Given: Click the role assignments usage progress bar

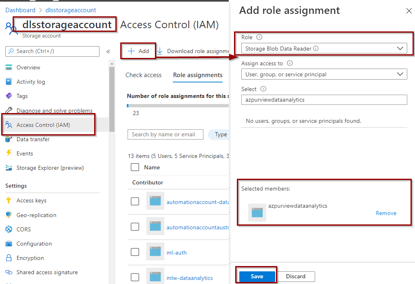Looking at the screenshot, I should tap(178, 106).
